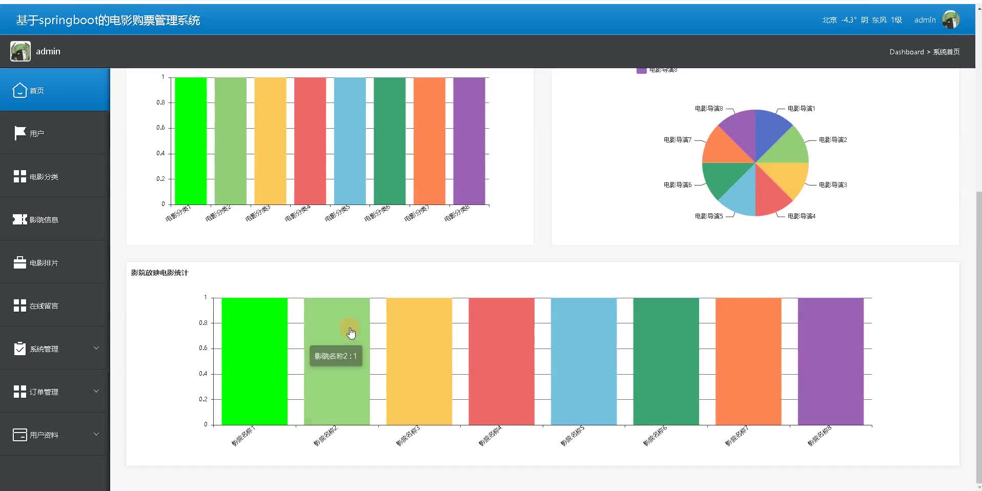Click the grid icon beside 电影分类

tap(19, 176)
